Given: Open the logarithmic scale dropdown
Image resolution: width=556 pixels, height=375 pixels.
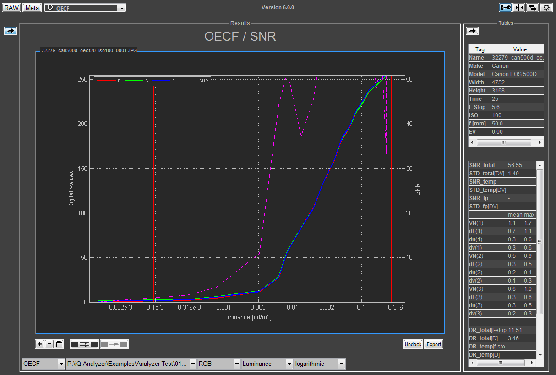Looking at the screenshot, I should click(x=342, y=364).
